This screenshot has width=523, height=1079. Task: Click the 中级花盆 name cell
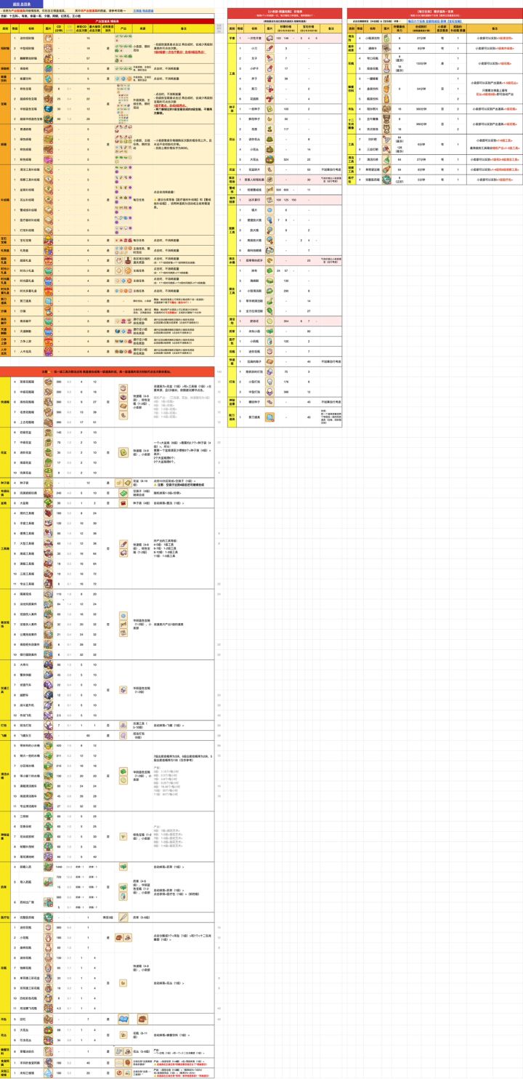[x=31, y=442]
